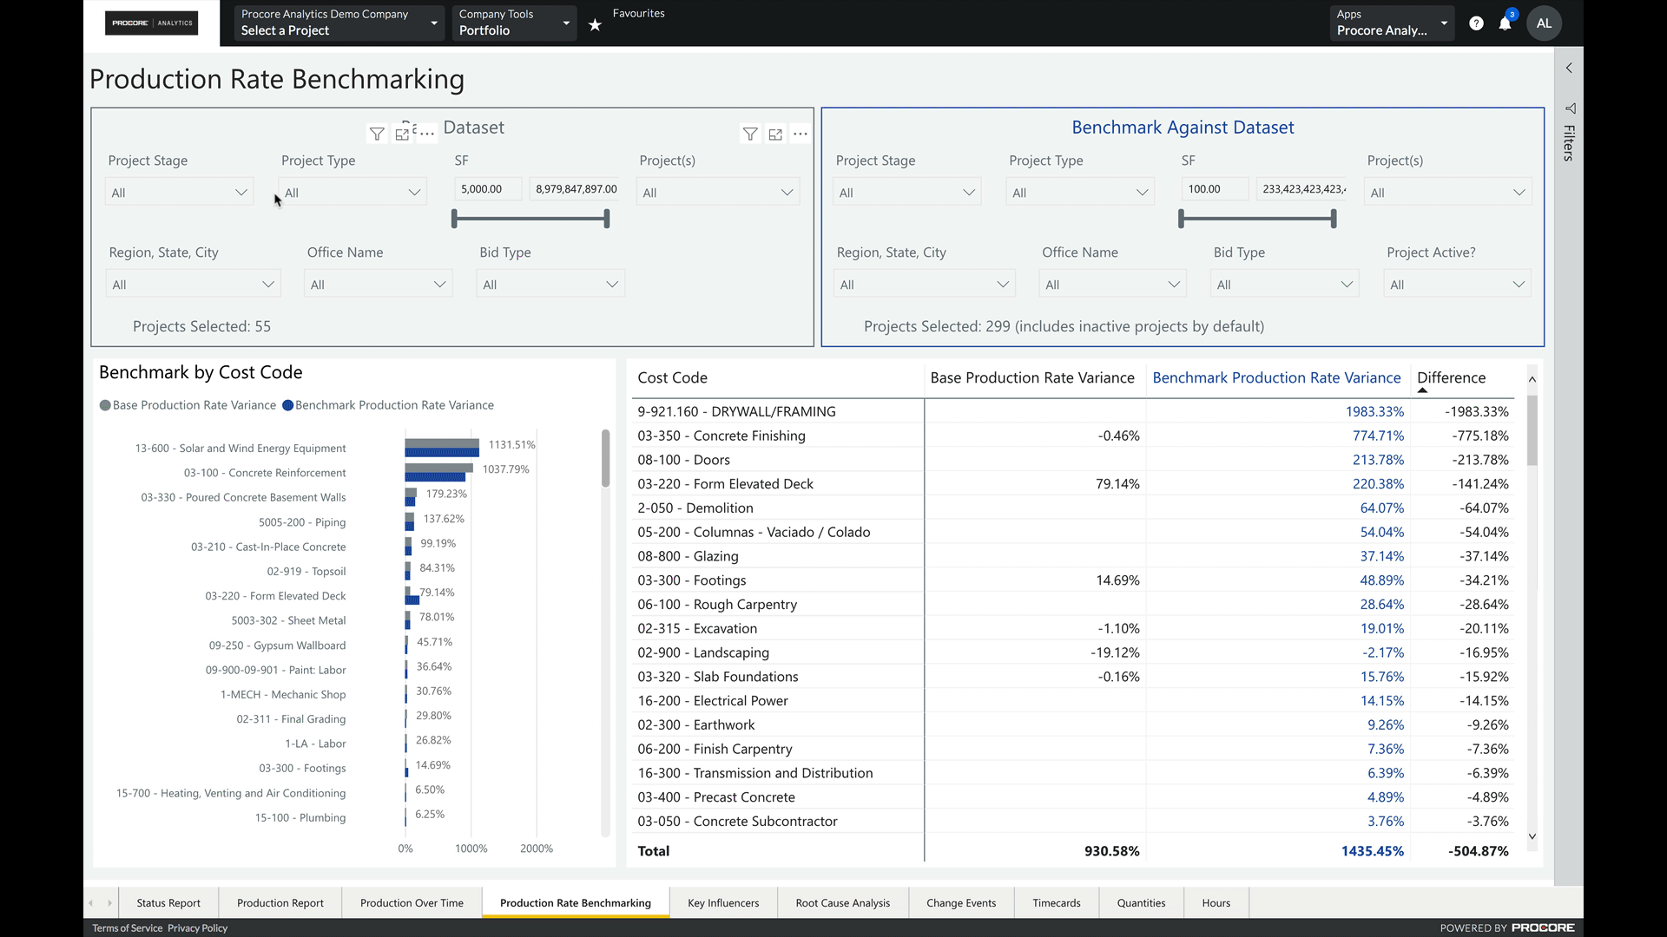Open the Terms of Service link
The image size is (1667, 937).
point(128,928)
